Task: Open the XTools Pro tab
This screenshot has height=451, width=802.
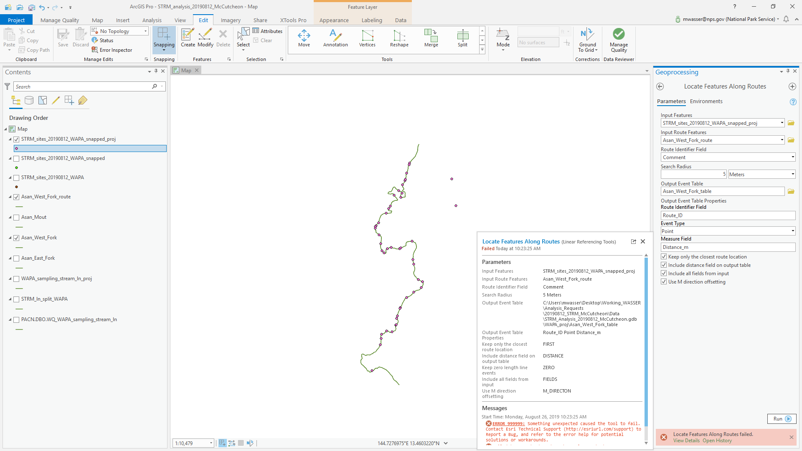Action: click(x=293, y=20)
